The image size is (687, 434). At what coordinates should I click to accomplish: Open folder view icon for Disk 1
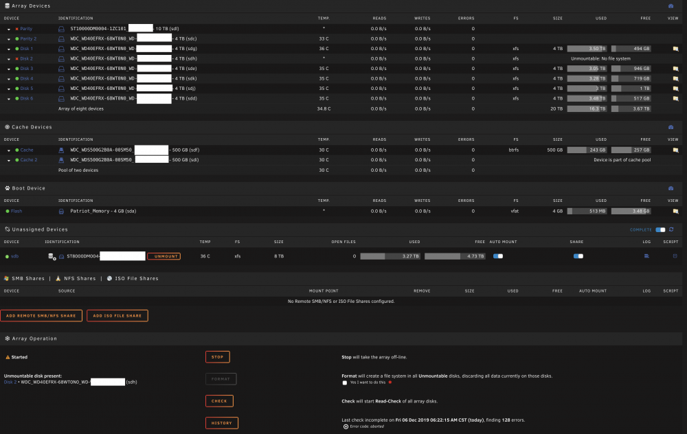[675, 49]
